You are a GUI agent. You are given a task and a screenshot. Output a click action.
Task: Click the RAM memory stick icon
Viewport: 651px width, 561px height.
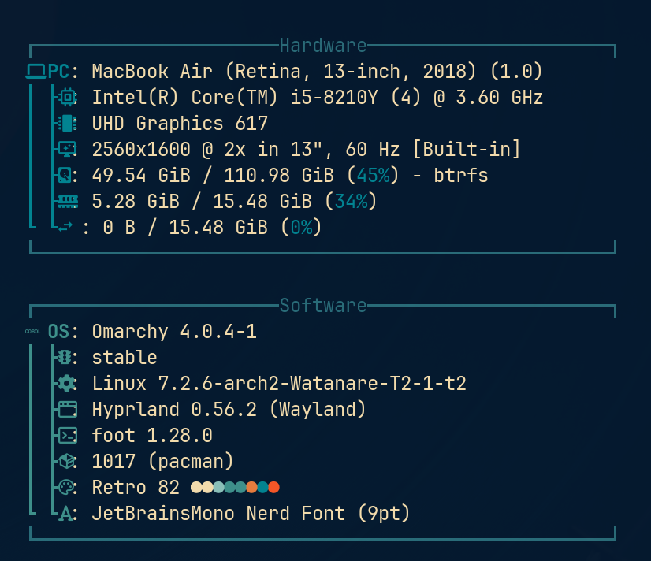pyautogui.click(x=68, y=201)
